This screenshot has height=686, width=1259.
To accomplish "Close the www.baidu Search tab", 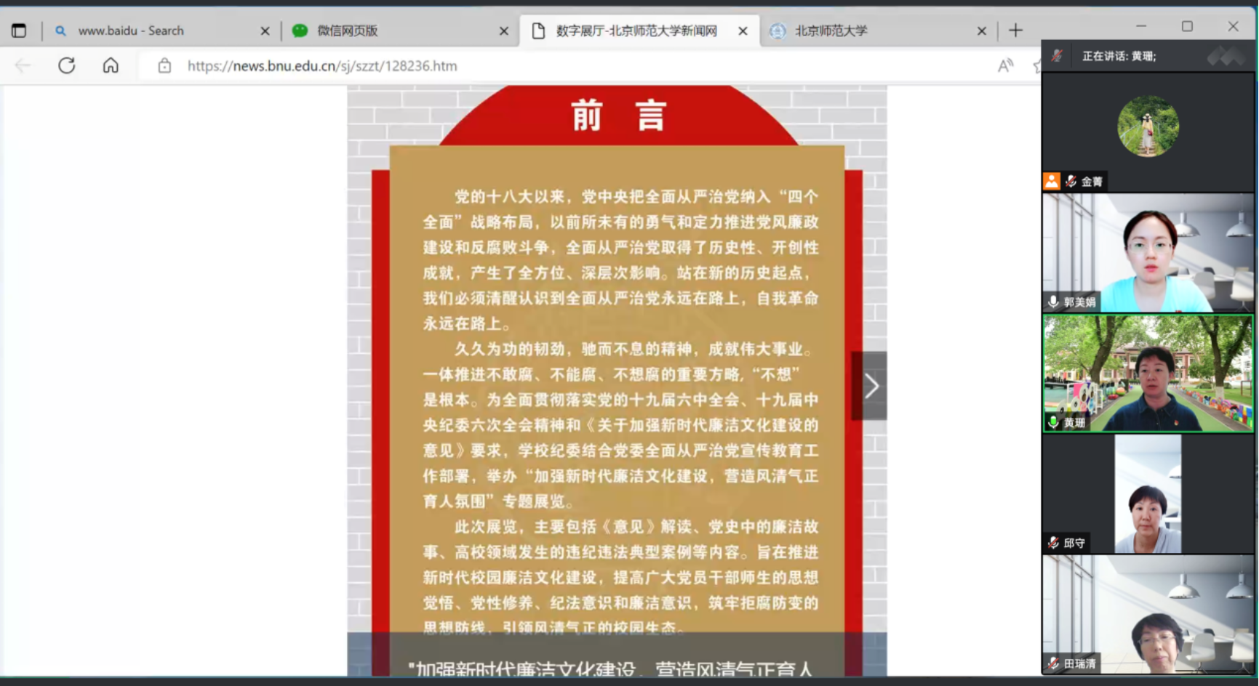I will [x=265, y=31].
